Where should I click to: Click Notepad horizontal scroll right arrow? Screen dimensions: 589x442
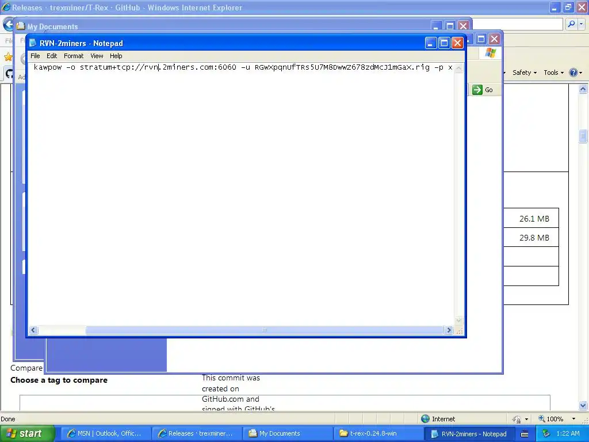pos(449,330)
